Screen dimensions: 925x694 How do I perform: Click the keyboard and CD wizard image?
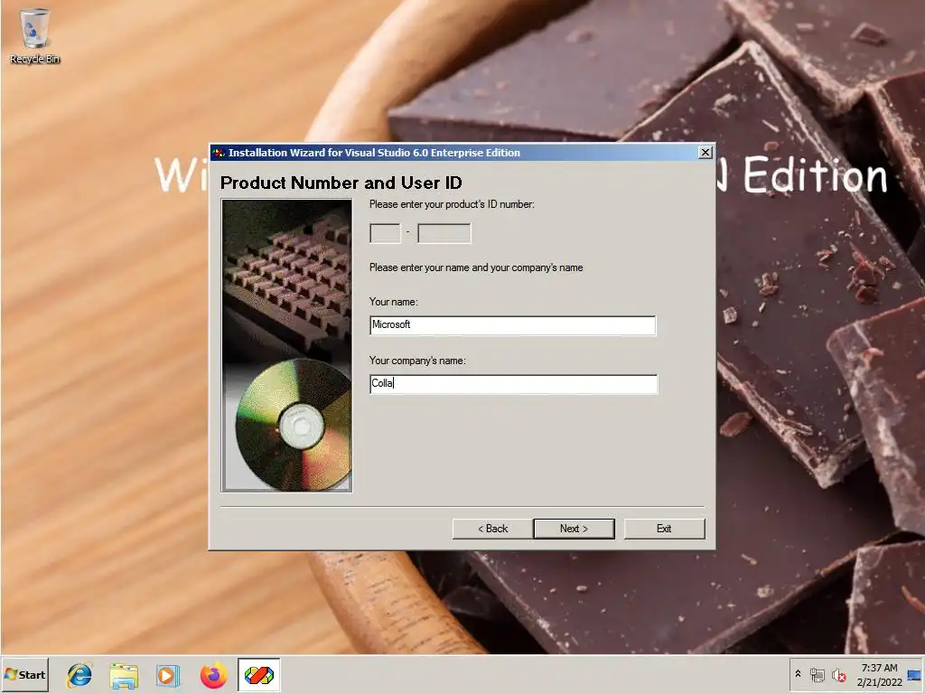click(286, 345)
